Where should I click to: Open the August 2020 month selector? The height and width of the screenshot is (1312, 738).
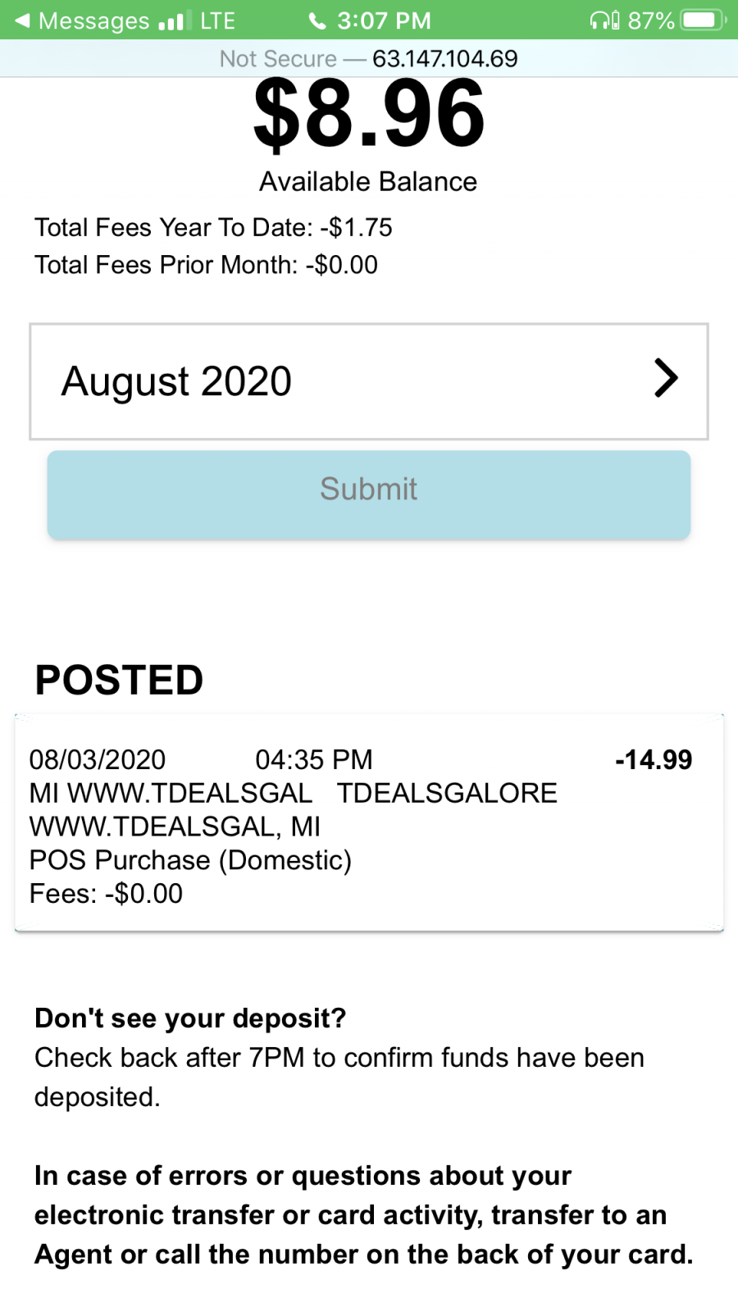pos(369,381)
